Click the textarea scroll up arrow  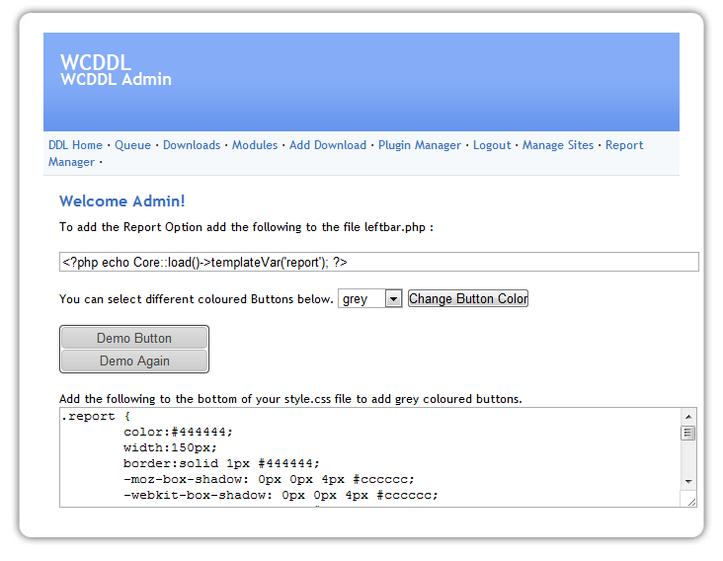pyautogui.click(x=689, y=416)
